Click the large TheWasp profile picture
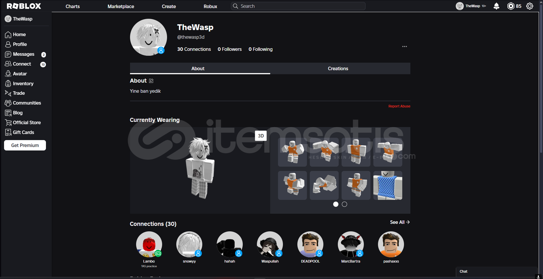Viewport: 543px width, 279px height. [149, 37]
